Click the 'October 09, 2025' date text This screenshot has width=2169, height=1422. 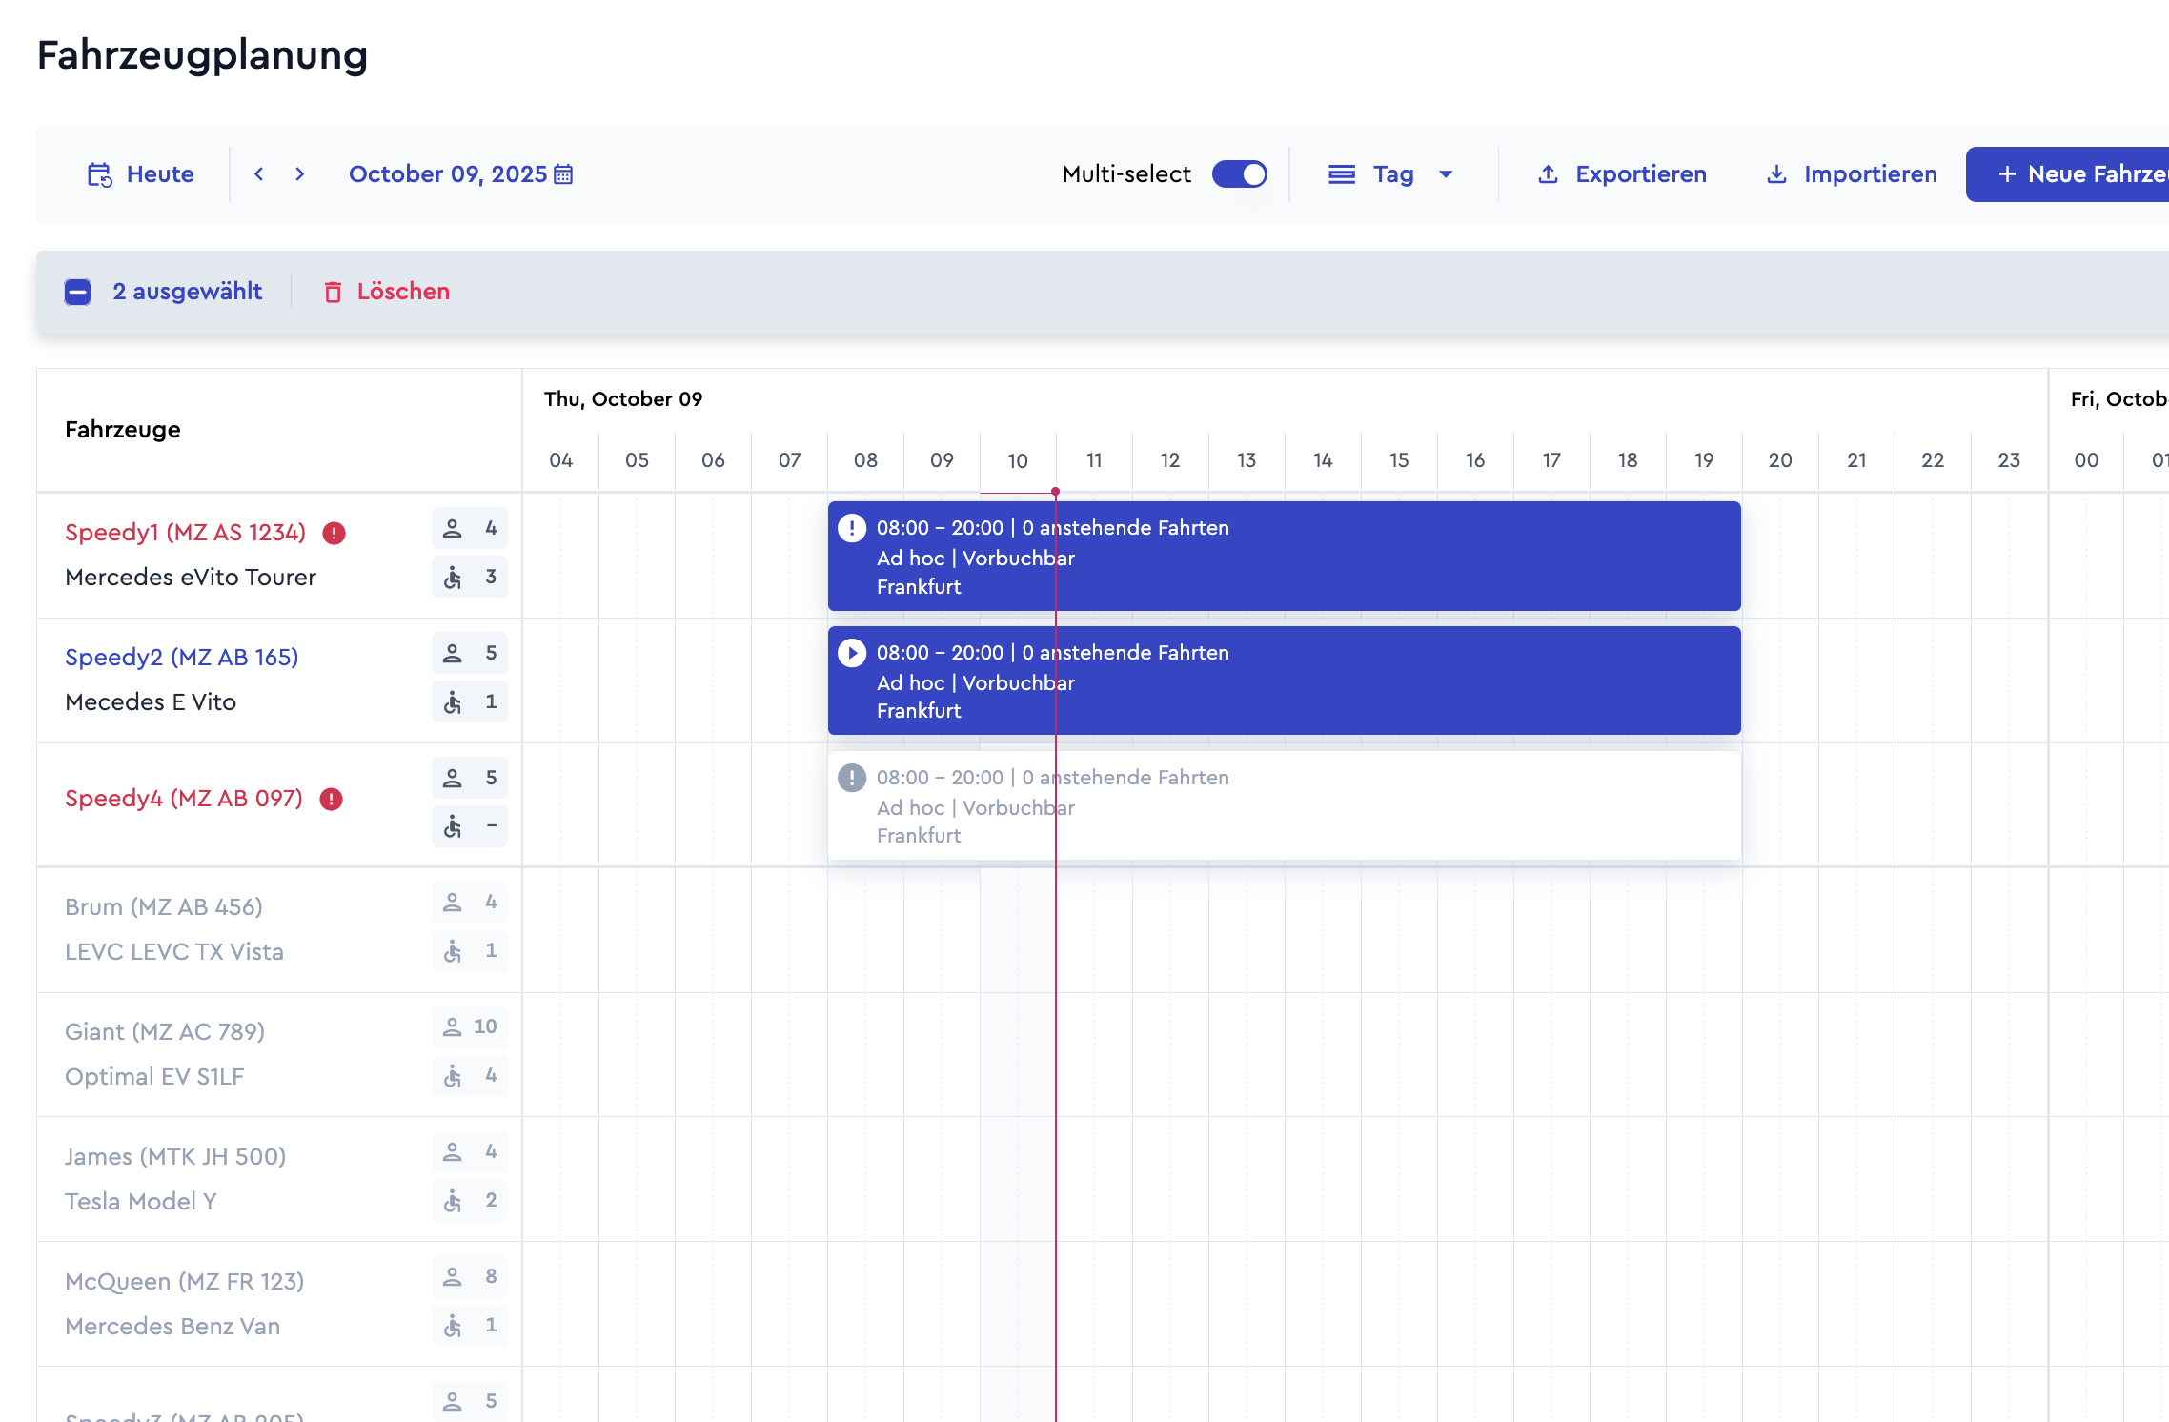click(x=448, y=174)
